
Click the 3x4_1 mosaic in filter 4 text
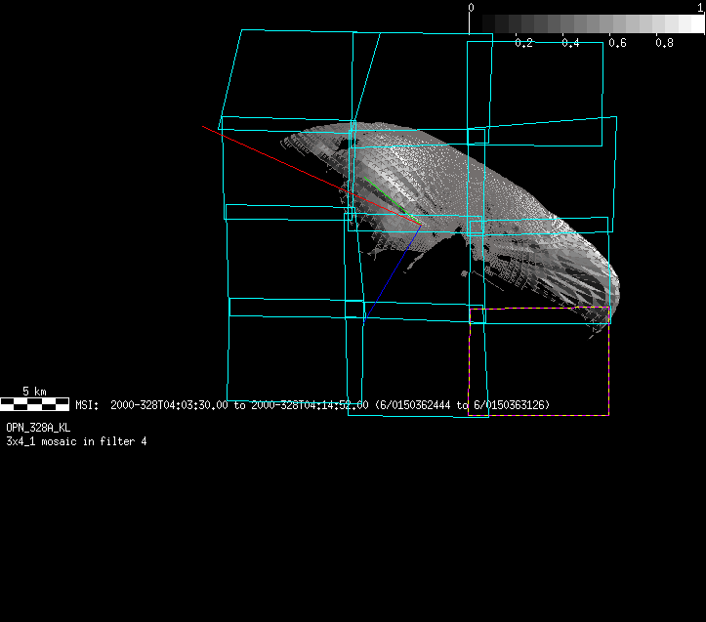click(76, 441)
